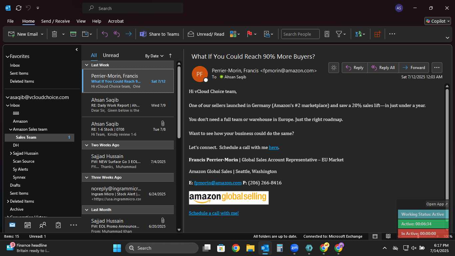Open the By Date sort dropdown
The image size is (455, 256).
[154, 56]
